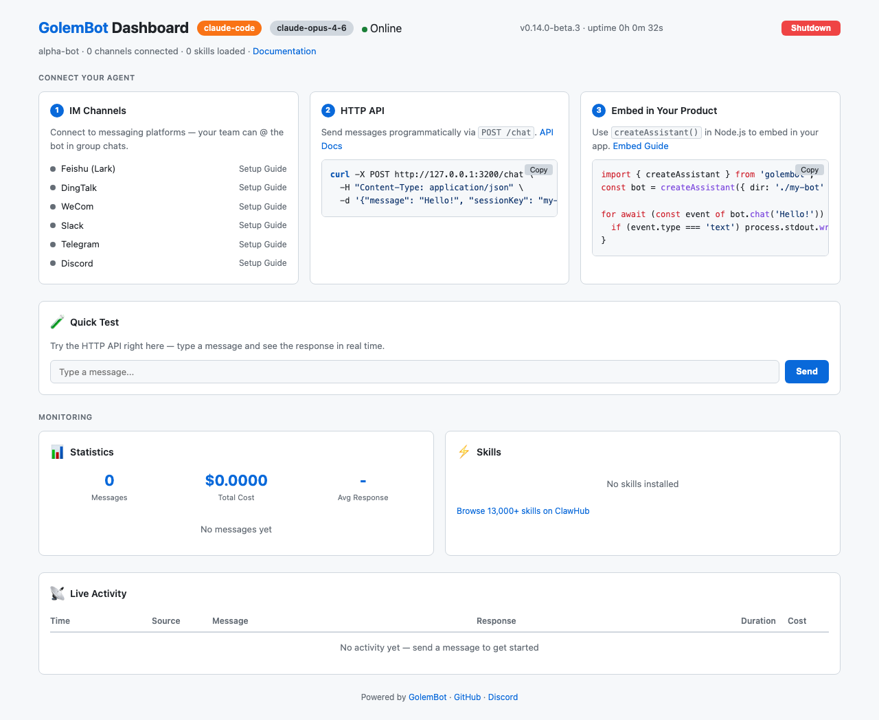Image resolution: width=879 pixels, height=720 pixels.
Task: Click the bar chart icon beside Statistics
Action: (x=57, y=452)
